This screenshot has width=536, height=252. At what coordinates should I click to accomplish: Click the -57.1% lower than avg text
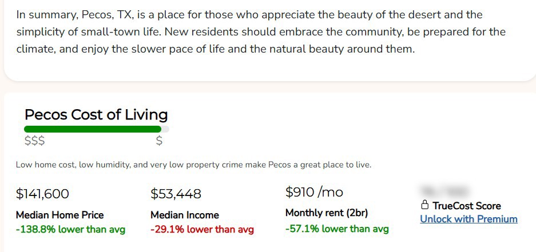[x=337, y=227]
